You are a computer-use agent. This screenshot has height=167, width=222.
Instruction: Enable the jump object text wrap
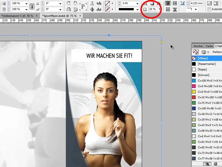175,9
